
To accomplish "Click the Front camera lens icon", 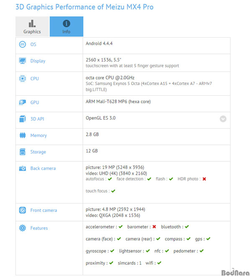I will (x=23, y=210).
